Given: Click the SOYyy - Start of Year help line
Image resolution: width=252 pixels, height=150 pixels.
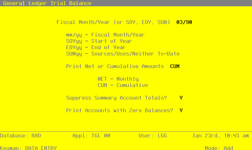Looking at the screenshot, I should (x=99, y=41).
